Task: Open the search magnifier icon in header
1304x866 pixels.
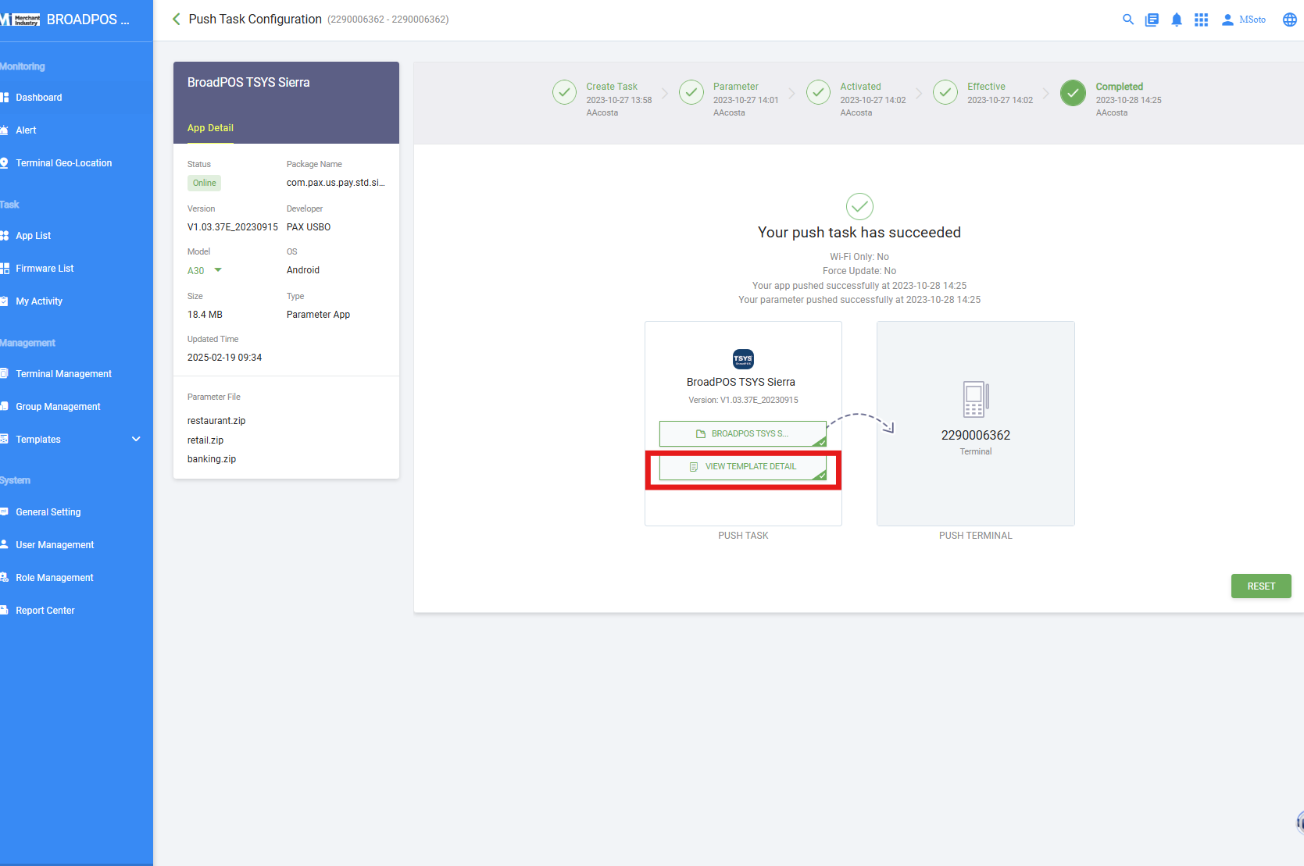Action: click(1127, 20)
